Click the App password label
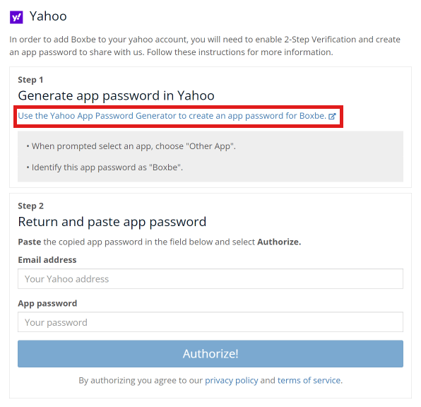 click(x=47, y=303)
